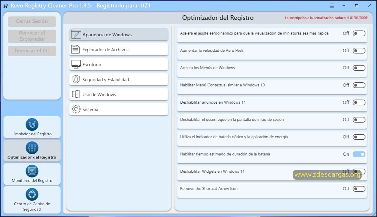The height and width of the screenshot is (217, 377).
Task: Click the Escritorio monitor icon
Action: pos(76,64)
